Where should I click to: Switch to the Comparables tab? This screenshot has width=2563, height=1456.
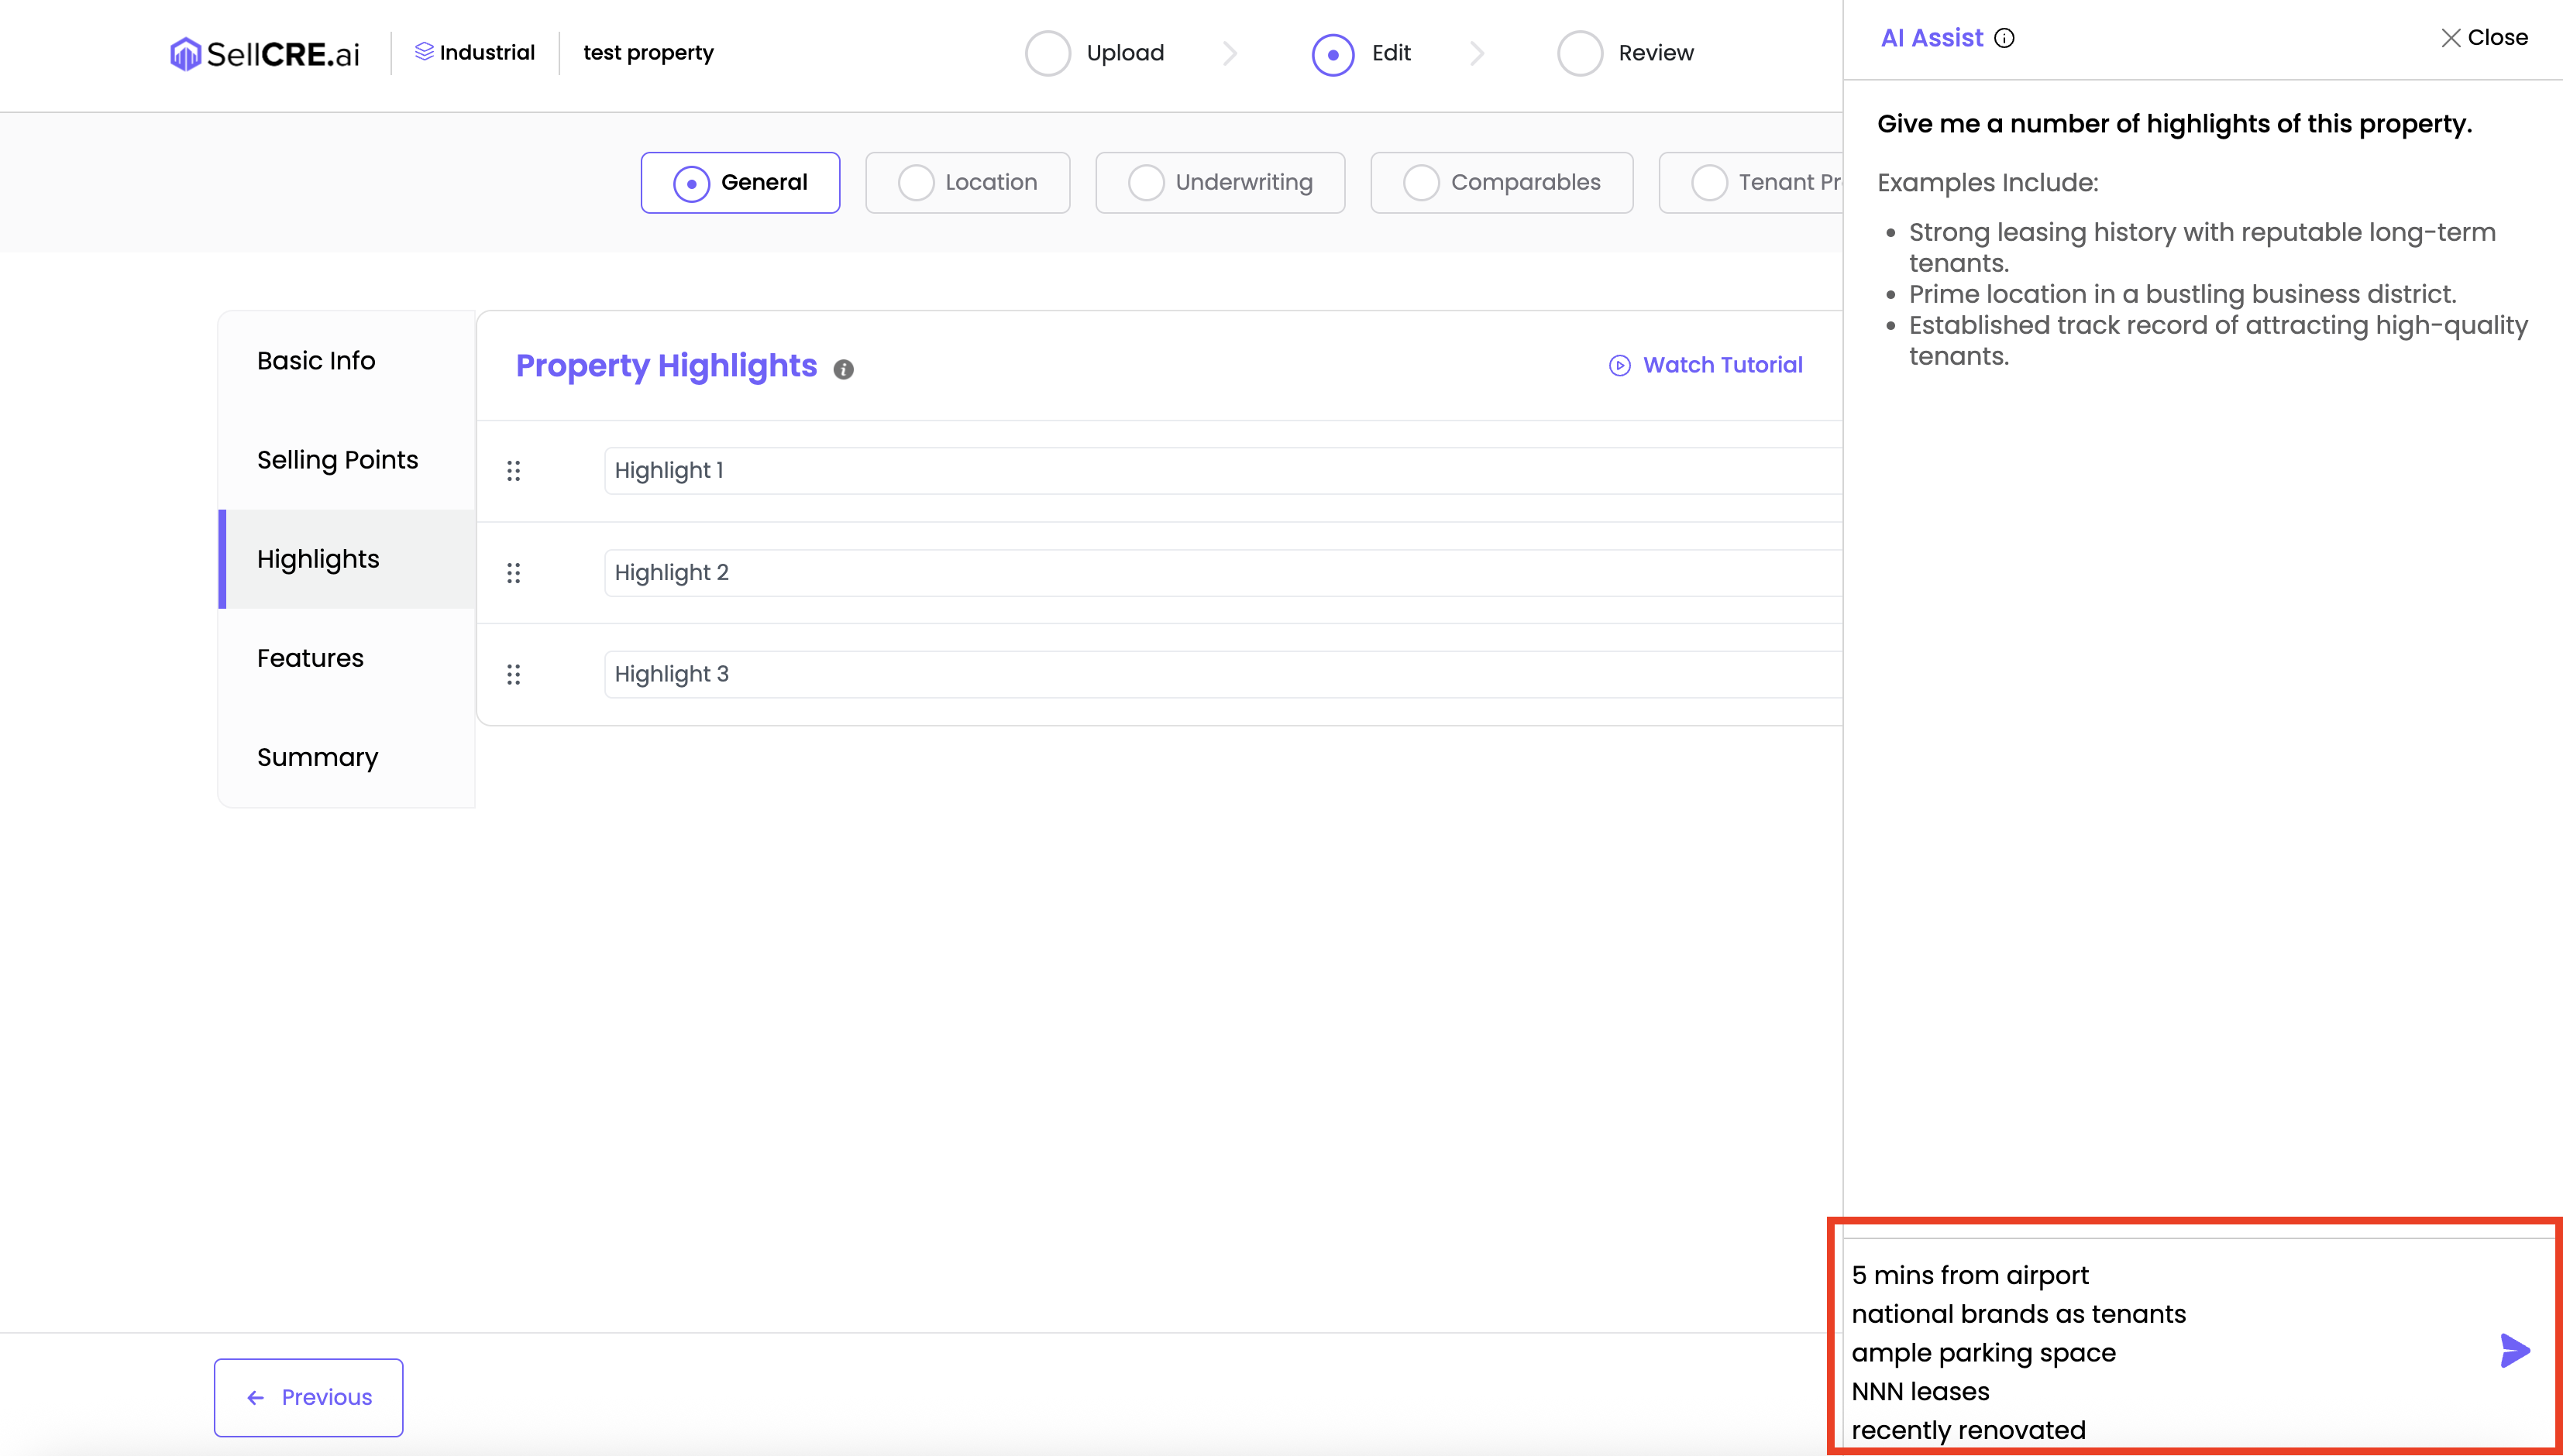(1501, 183)
